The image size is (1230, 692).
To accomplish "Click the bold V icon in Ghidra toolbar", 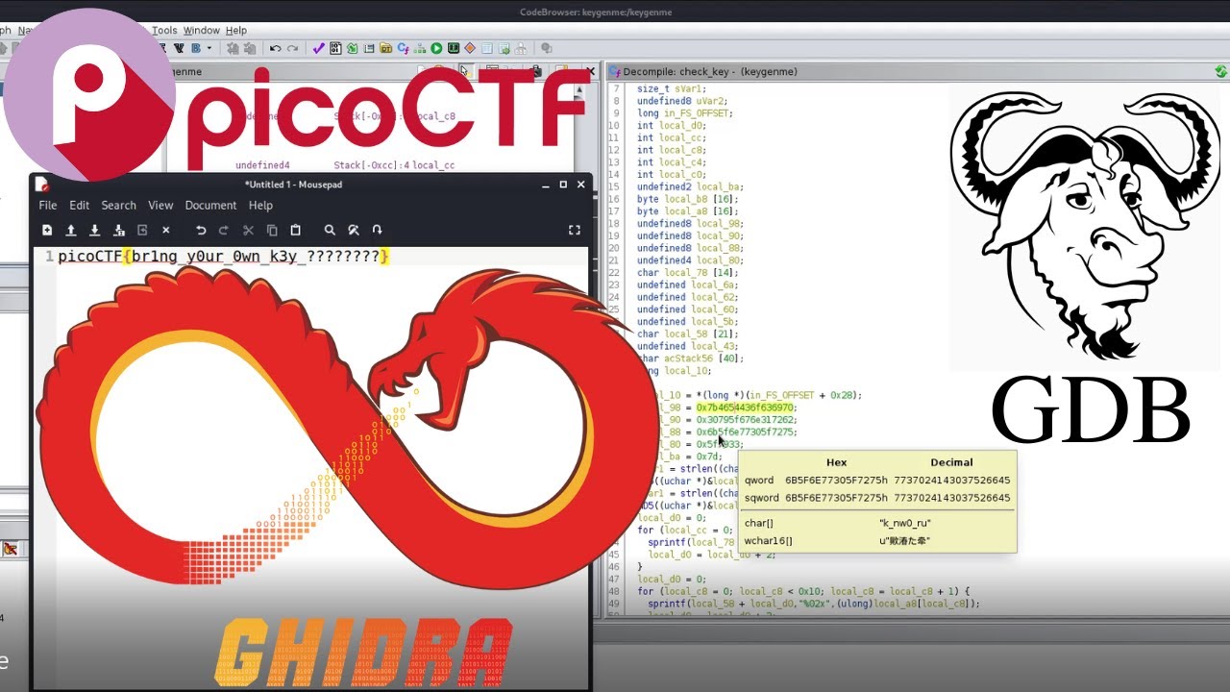I will coord(179,48).
